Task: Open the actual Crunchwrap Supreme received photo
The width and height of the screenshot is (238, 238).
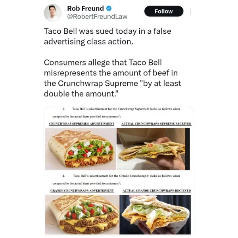Action: point(153,149)
